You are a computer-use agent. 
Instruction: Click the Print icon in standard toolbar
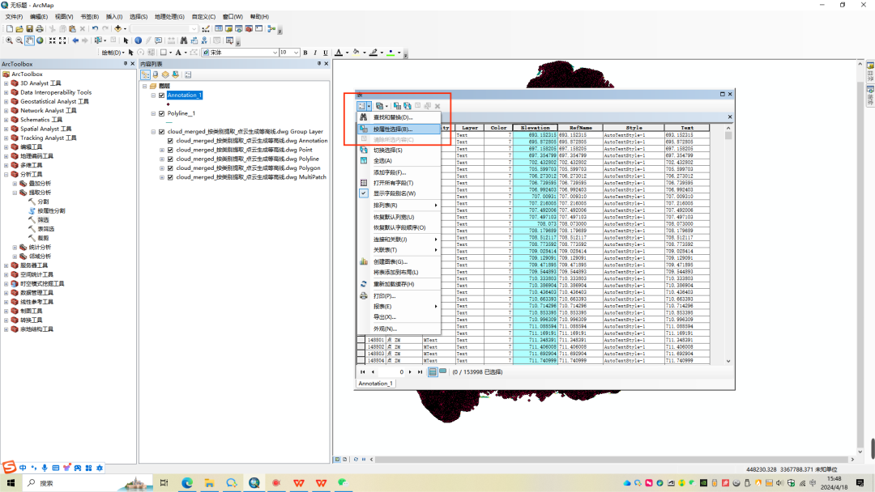click(40, 28)
